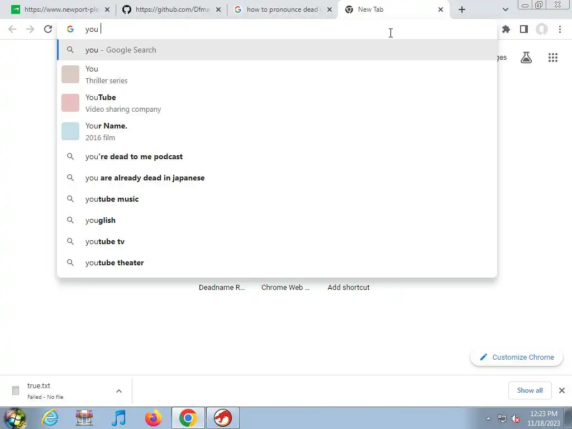Open the music note taskbar app

point(118,418)
